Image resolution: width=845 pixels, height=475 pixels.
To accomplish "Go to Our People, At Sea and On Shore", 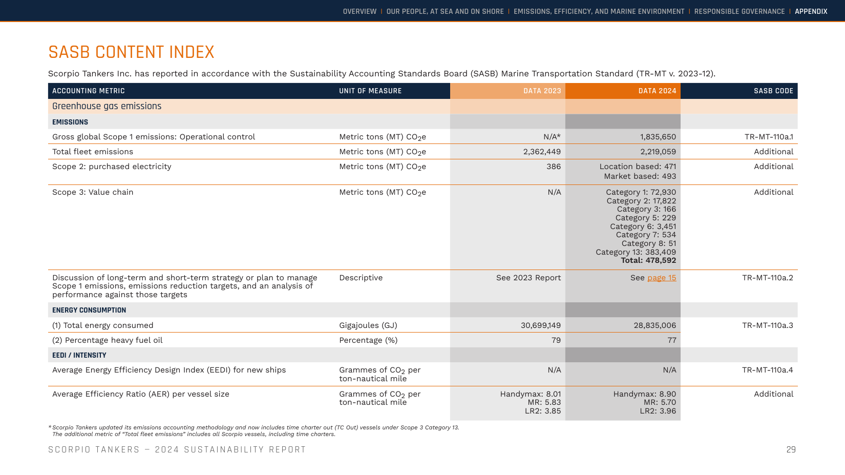I will [x=445, y=11].
